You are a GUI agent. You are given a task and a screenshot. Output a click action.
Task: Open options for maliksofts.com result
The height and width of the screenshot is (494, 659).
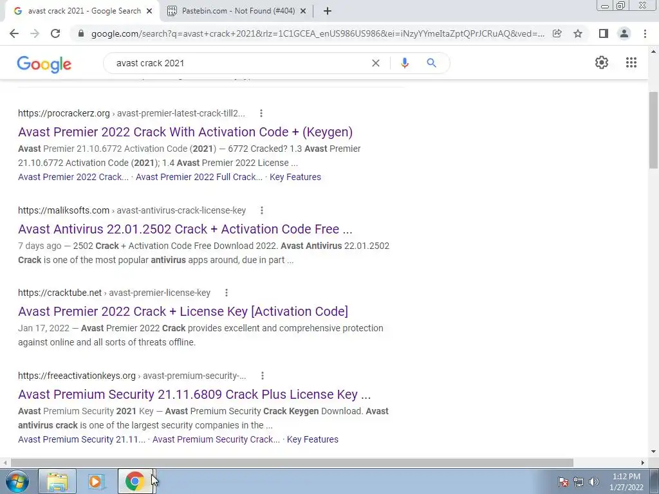click(x=262, y=210)
